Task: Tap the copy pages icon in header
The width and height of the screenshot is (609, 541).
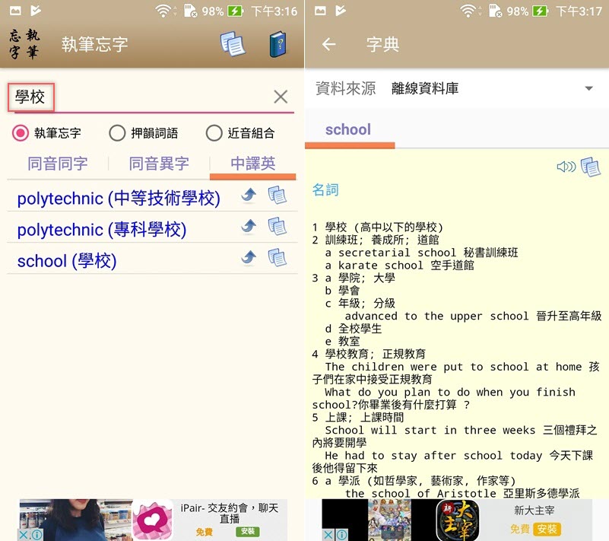Action: [x=233, y=44]
